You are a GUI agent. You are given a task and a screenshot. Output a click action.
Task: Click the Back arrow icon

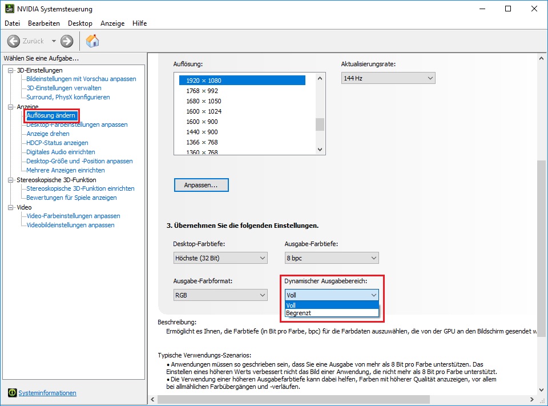click(13, 41)
